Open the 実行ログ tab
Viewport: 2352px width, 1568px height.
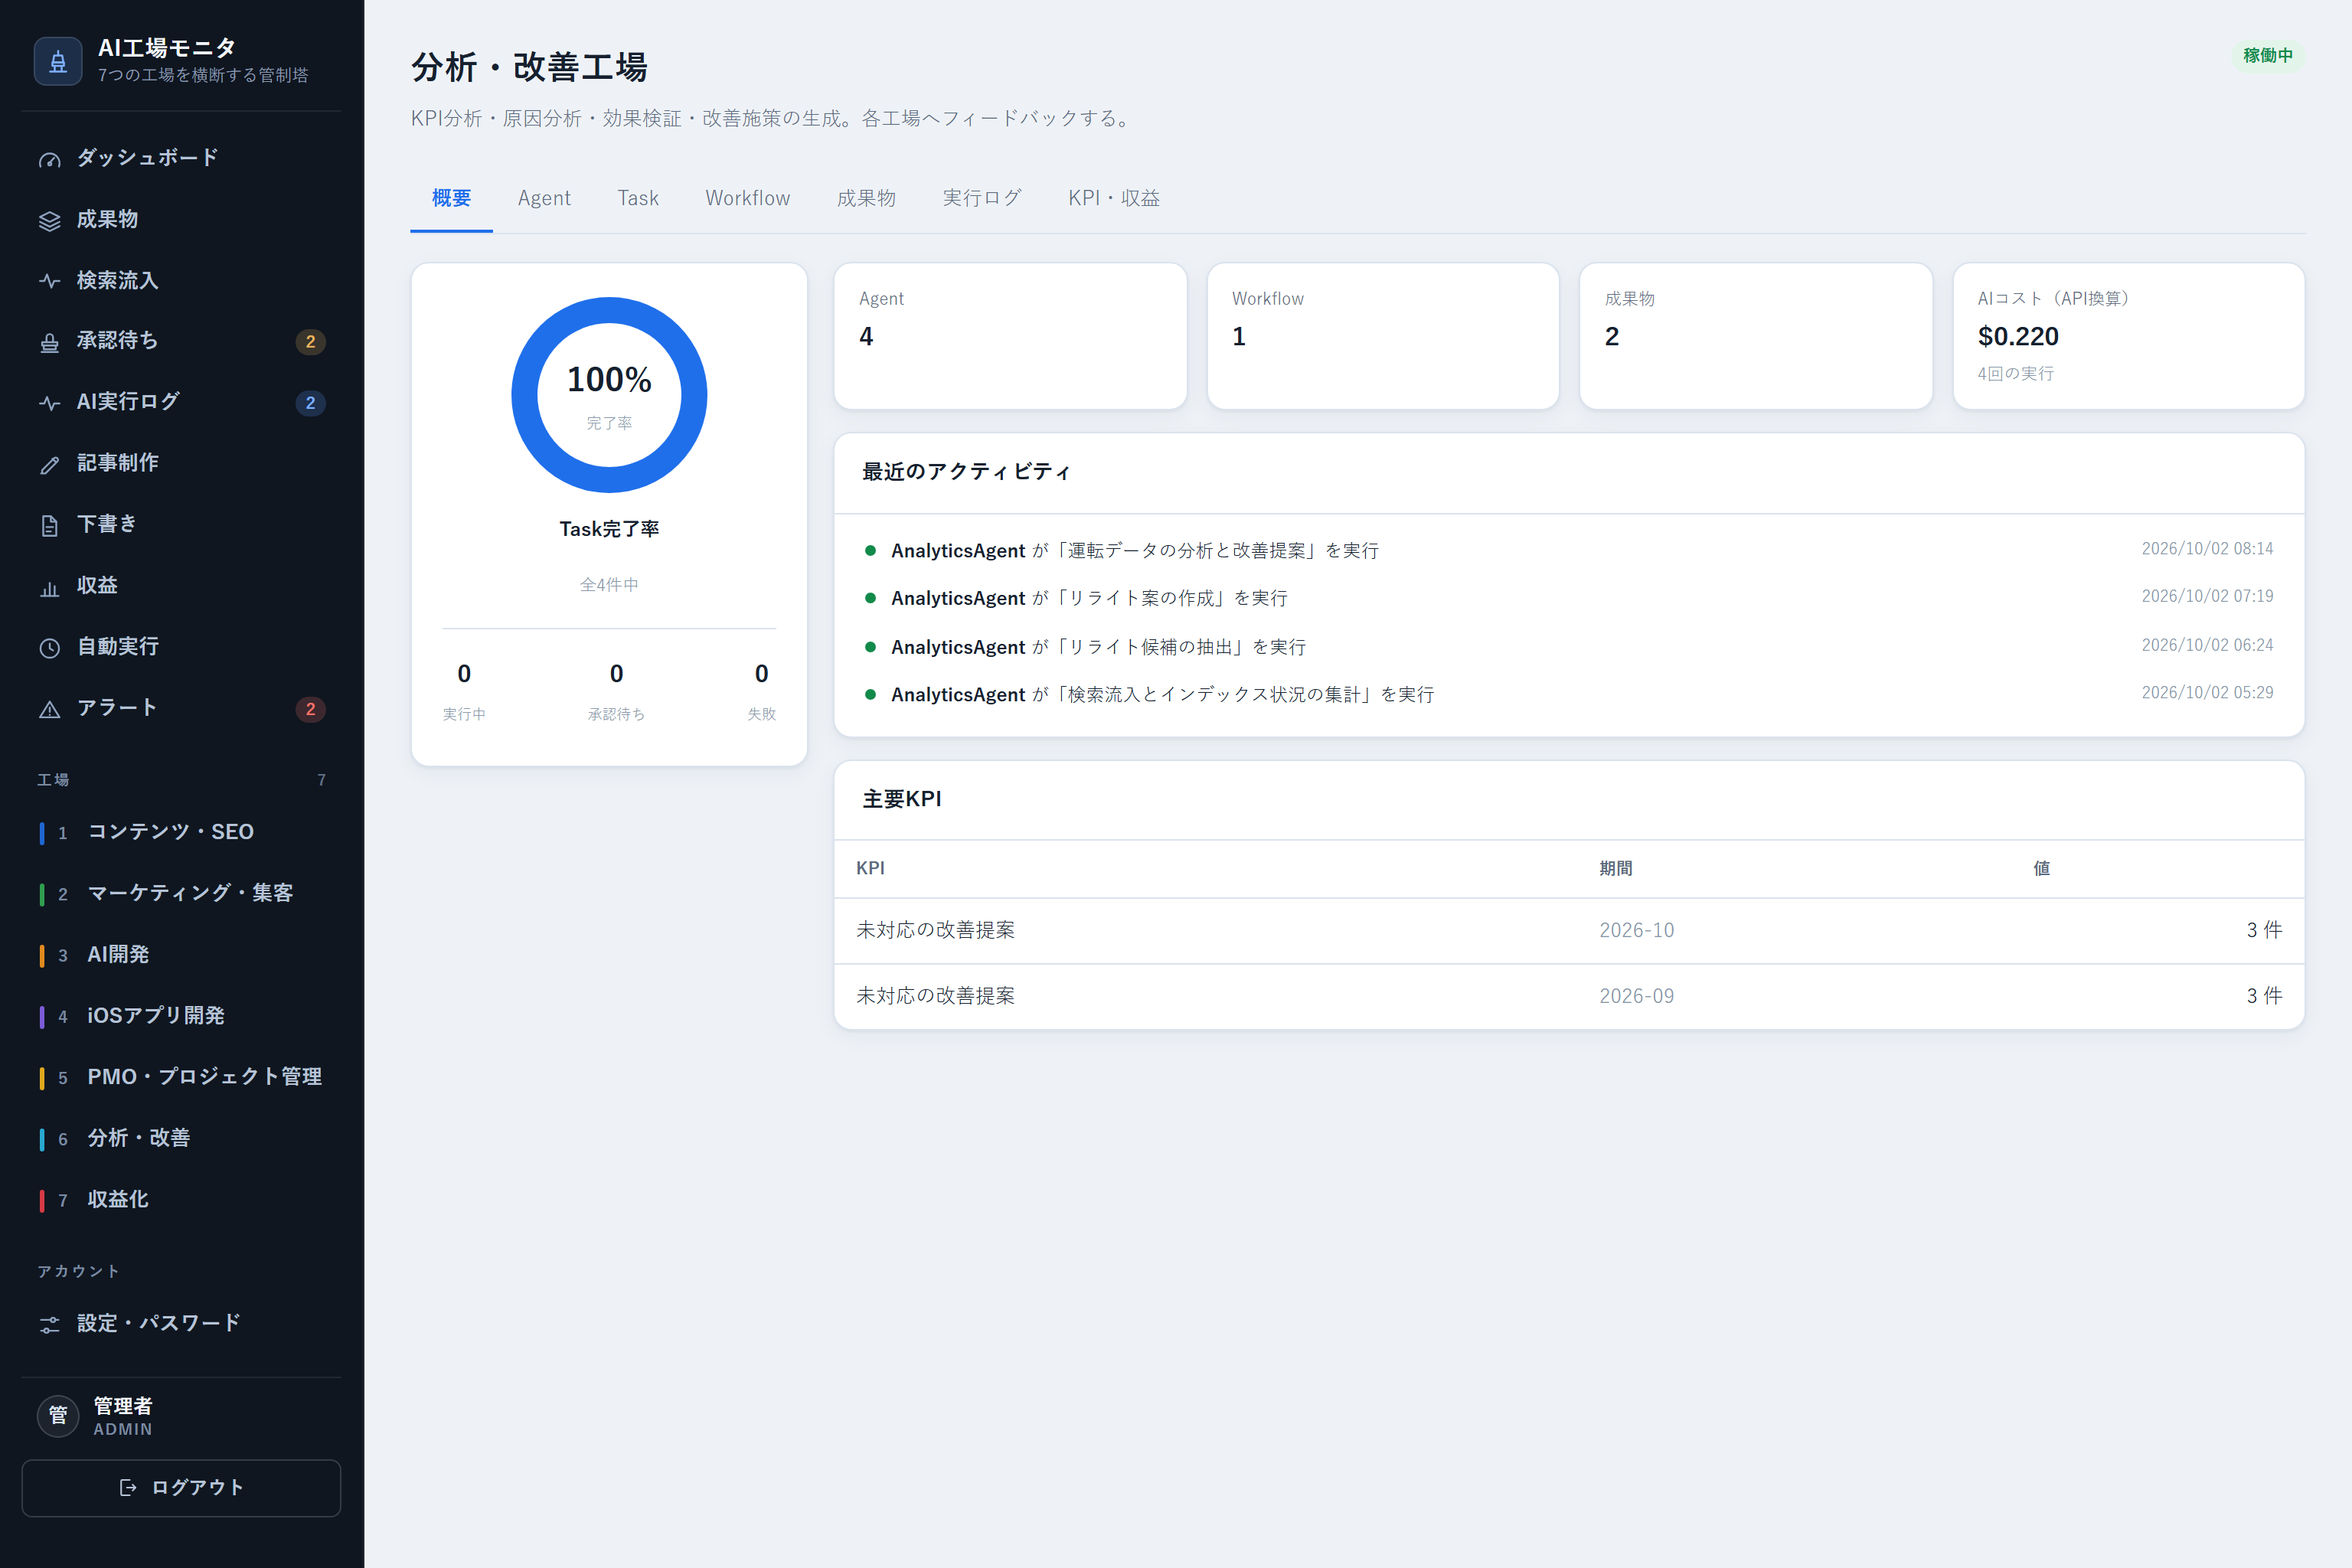982,198
